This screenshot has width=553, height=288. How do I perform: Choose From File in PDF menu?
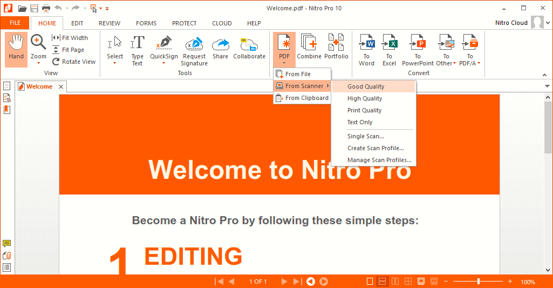[x=302, y=74]
